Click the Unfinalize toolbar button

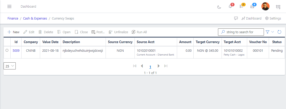tap(118, 32)
